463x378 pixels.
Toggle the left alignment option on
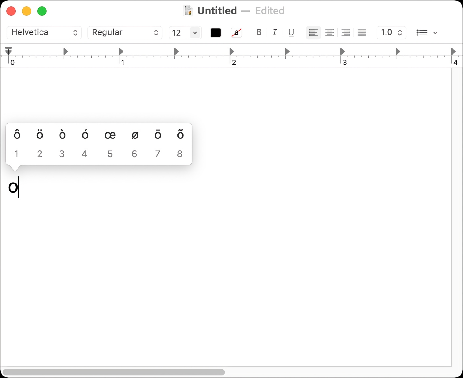(313, 32)
